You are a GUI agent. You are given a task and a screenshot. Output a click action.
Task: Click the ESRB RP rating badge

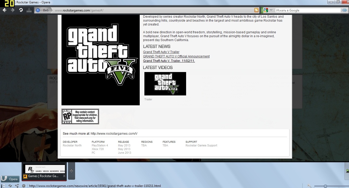tap(80, 116)
